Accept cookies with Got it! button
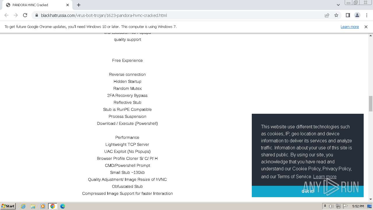This screenshot has width=373, height=210. click(x=308, y=191)
